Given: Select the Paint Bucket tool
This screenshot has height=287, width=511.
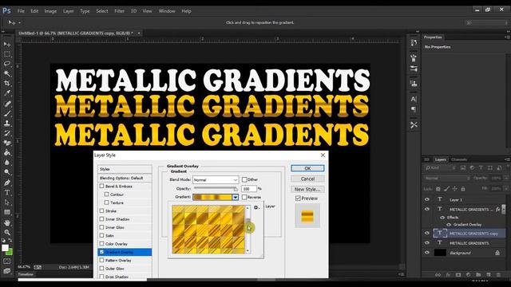Looking at the screenshot, I should pos(7,152).
